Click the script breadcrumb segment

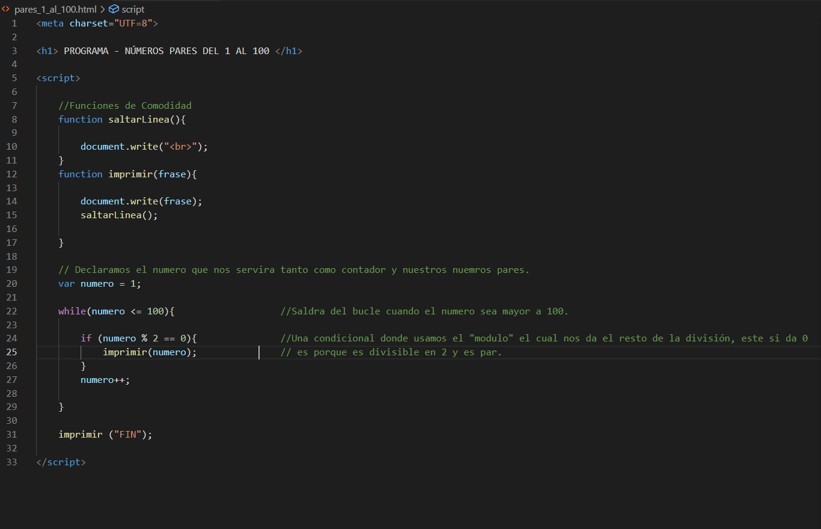point(133,10)
